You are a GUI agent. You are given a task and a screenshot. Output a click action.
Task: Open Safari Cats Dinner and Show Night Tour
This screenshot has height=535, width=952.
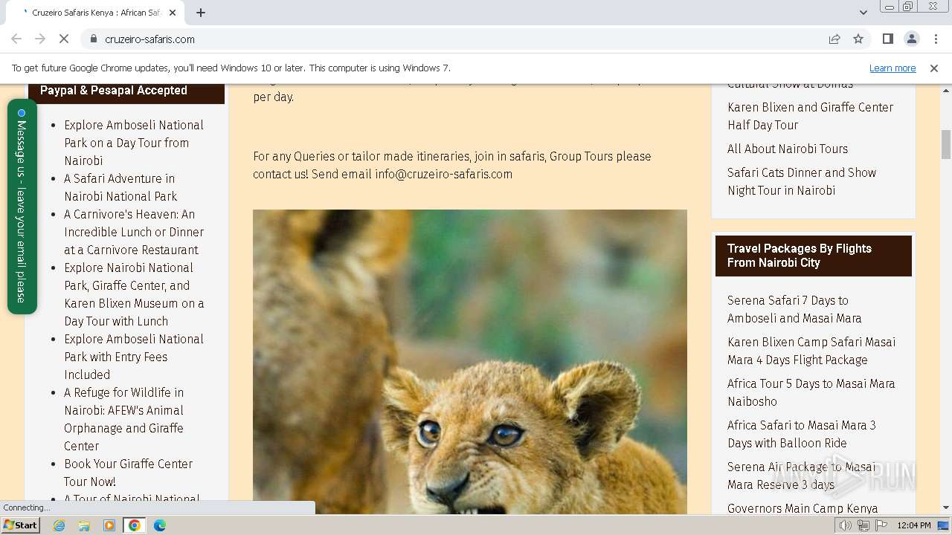point(802,181)
